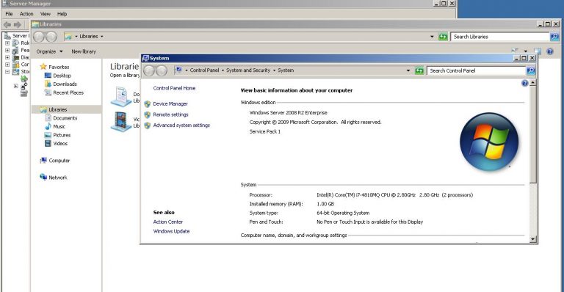
Task: Open View menu in Server Manager
Action: pos(46,14)
